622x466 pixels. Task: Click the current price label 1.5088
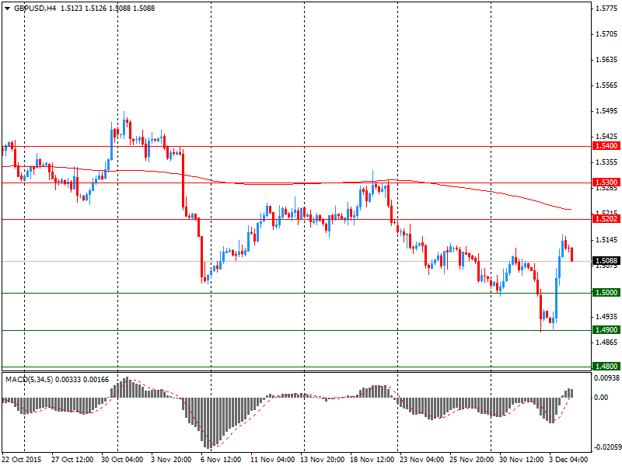coord(606,261)
